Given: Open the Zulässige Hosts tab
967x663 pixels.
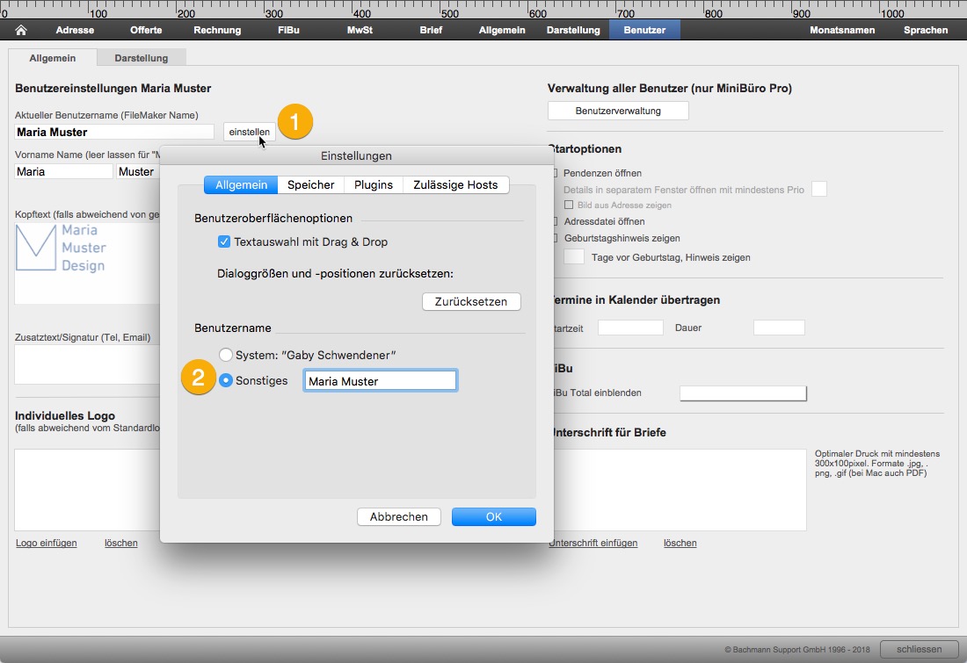Looking at the screenshot, I should 455,185.
